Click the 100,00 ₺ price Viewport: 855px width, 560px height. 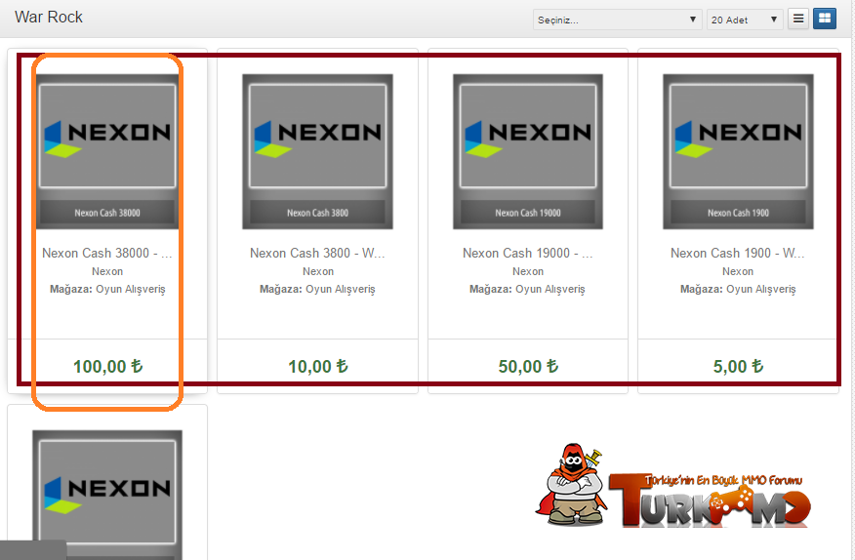(108, 366)
